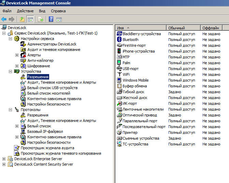Expand DeviceLock Content Security Server node
229x183 pixels.
pyautogui.click(x=4, y=165)
